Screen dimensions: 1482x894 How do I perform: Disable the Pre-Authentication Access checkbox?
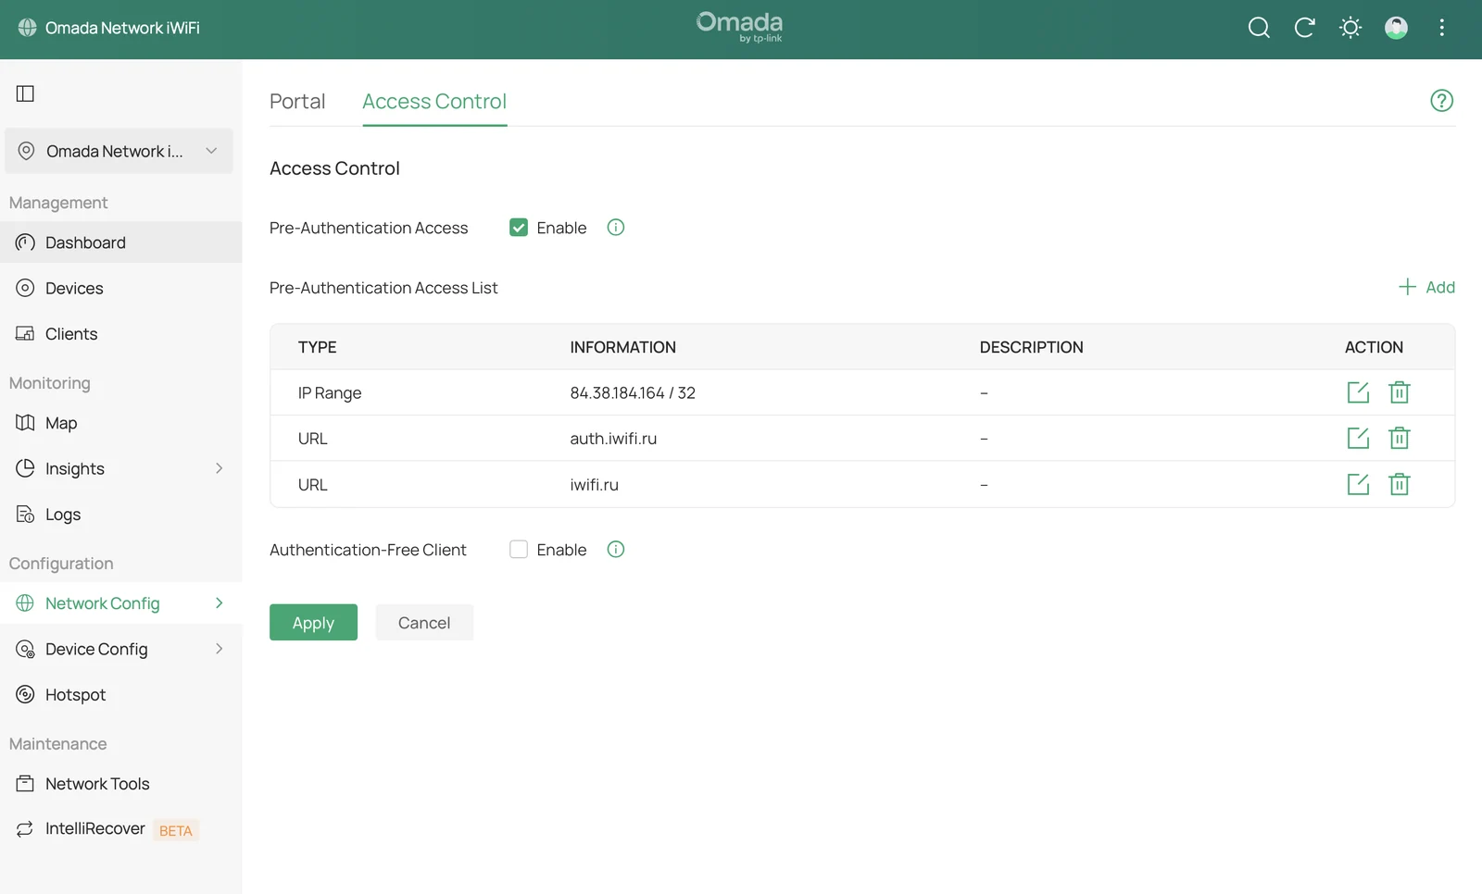coord(519,228)
